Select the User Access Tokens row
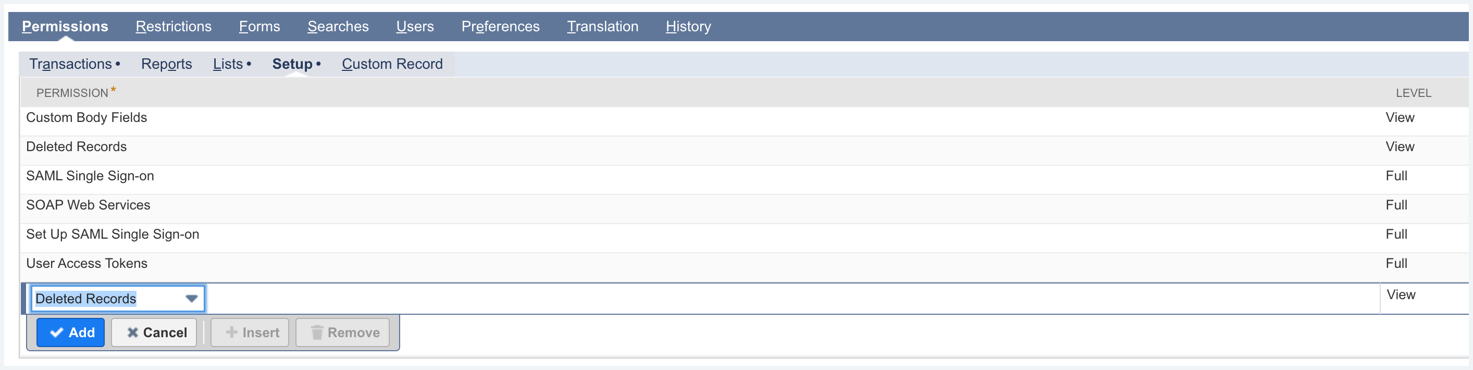Viewport: 1473px width, 370px height. tap(86, 263)
